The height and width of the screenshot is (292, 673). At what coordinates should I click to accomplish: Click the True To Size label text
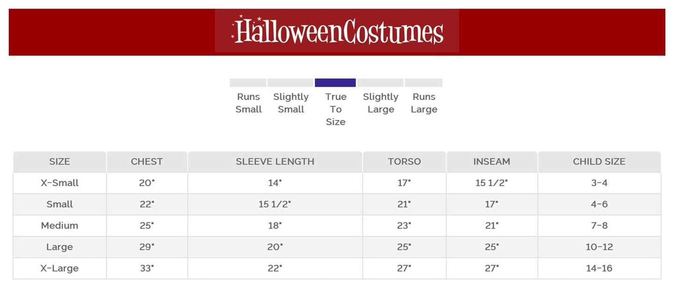336,109
